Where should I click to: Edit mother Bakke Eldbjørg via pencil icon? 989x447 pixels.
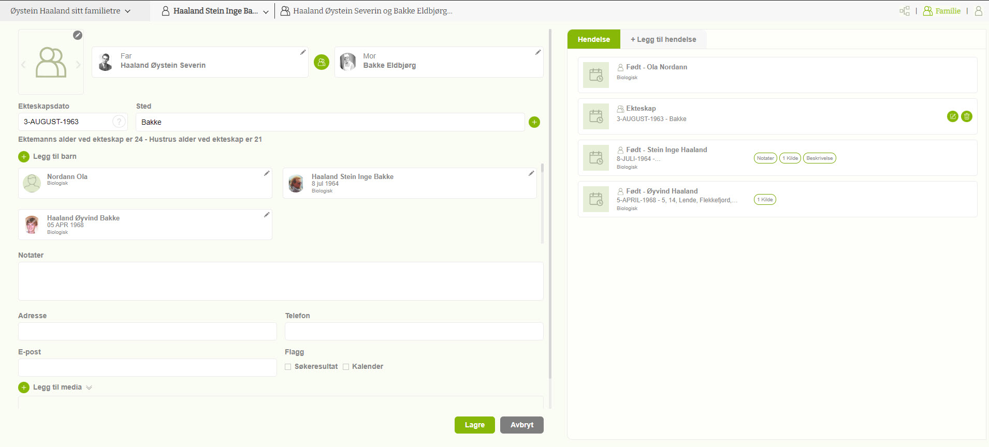click(538, 52)
